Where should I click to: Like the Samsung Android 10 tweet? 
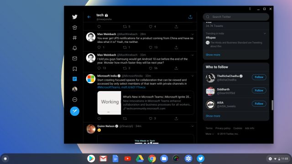point(151,68)
